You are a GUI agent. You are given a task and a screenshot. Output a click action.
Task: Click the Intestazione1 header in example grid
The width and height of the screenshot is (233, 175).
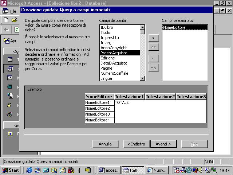[x=130, y=97]
